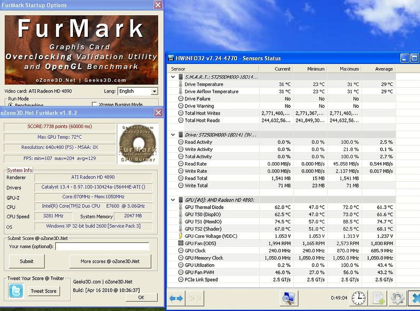Open More scores @ oZone3D.Net
The height and width of the screenshot is (311, 420).
(110, 261)
